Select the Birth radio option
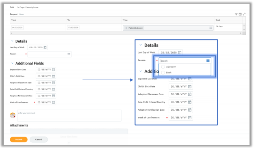 (x=163, y=73)
